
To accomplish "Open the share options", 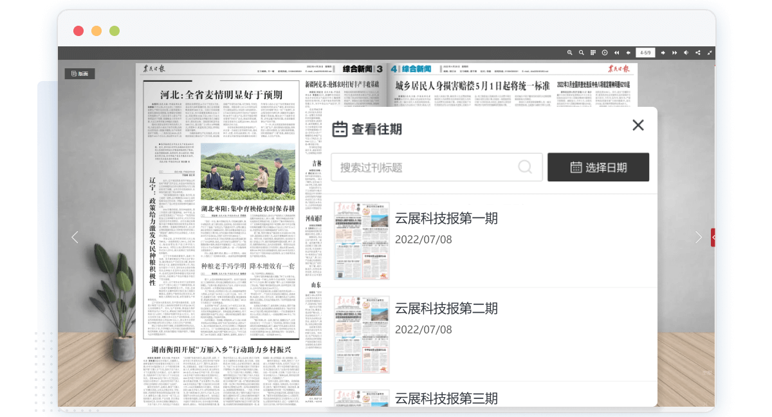I will 698,52.
